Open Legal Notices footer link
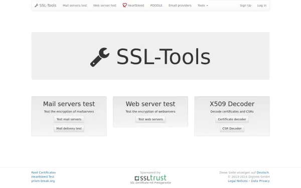Screen dimensions: 301x188 point(238,181)
